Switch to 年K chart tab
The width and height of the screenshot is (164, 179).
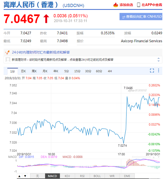[56, 71]
